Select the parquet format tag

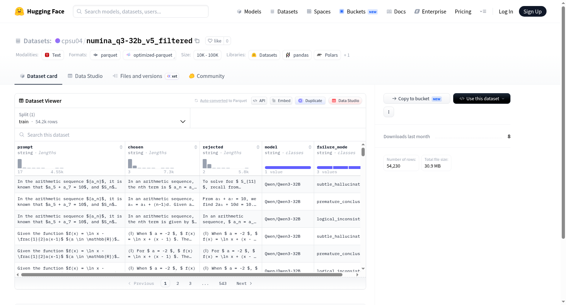pyautogui.click(x=105, y=55)
